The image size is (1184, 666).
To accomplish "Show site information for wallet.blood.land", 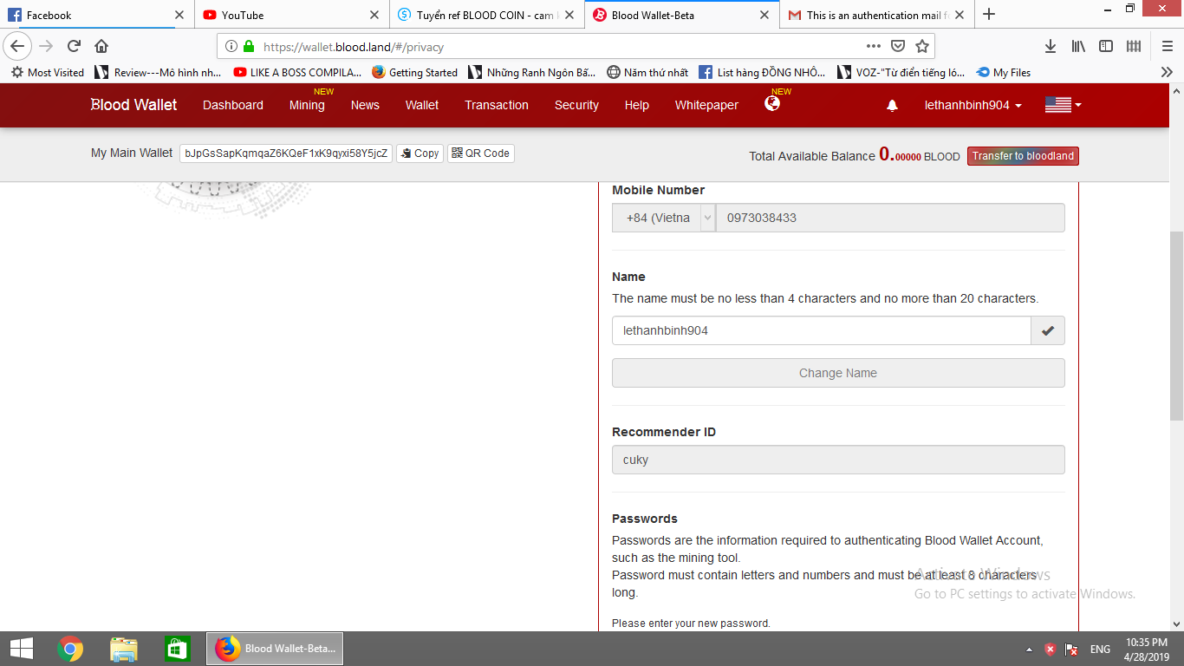I will [231, 46].
